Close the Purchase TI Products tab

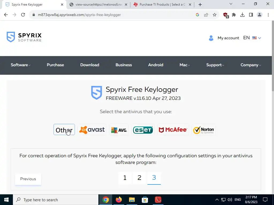190,5
